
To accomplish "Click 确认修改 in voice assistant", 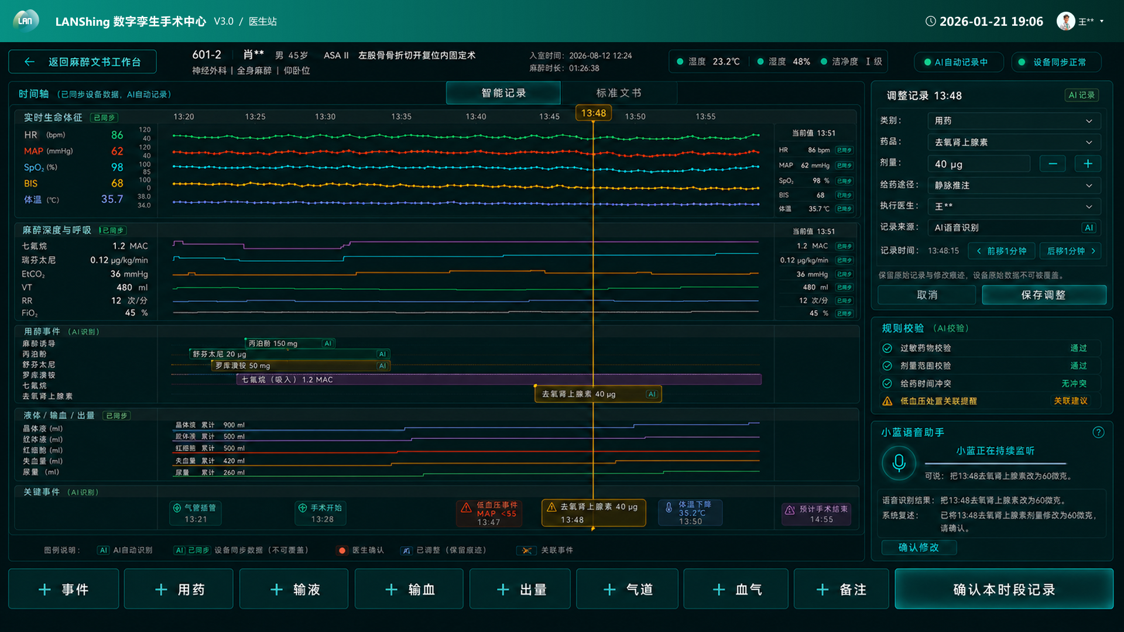I will 919,548.
